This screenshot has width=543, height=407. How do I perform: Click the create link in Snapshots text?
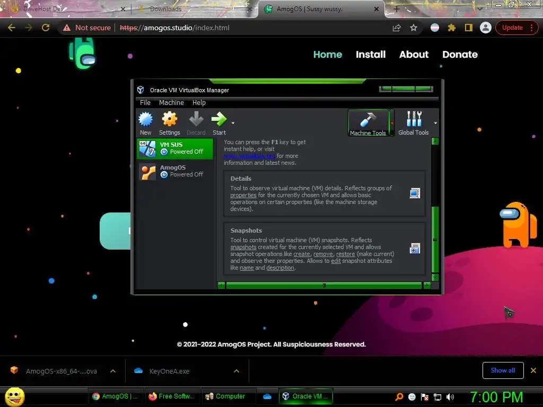(x=302, y=254)
